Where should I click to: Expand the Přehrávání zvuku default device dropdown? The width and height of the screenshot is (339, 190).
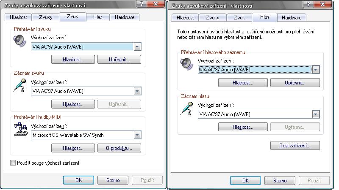coord(137,47)
